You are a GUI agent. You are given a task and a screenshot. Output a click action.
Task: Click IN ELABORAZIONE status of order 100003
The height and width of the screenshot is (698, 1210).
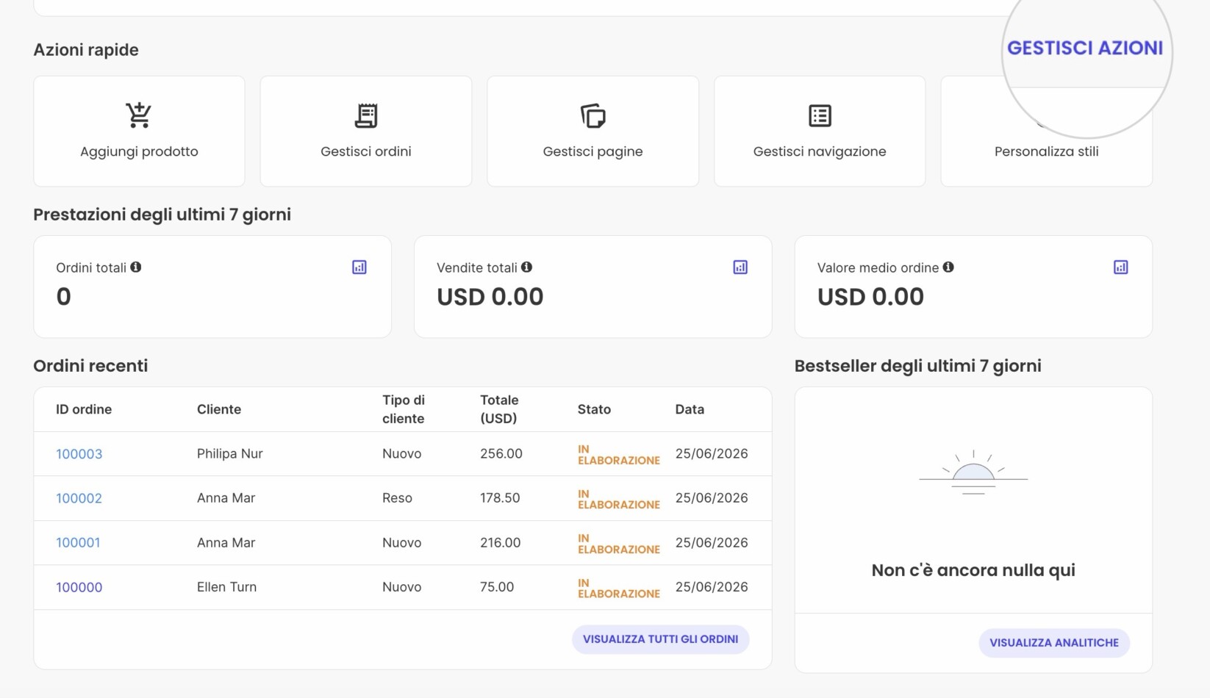pos(619,455)
